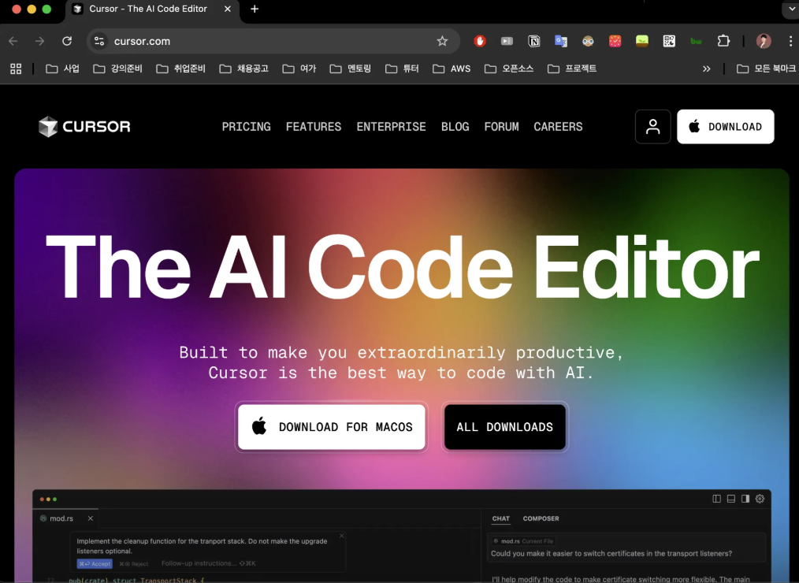The image size is (799, 583).
Task: Open Chrome three-dot menu
Action: pyautogui.click(x=790, y=41)
